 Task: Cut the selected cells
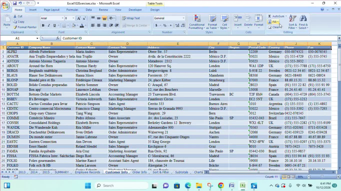tap(18, 16)
